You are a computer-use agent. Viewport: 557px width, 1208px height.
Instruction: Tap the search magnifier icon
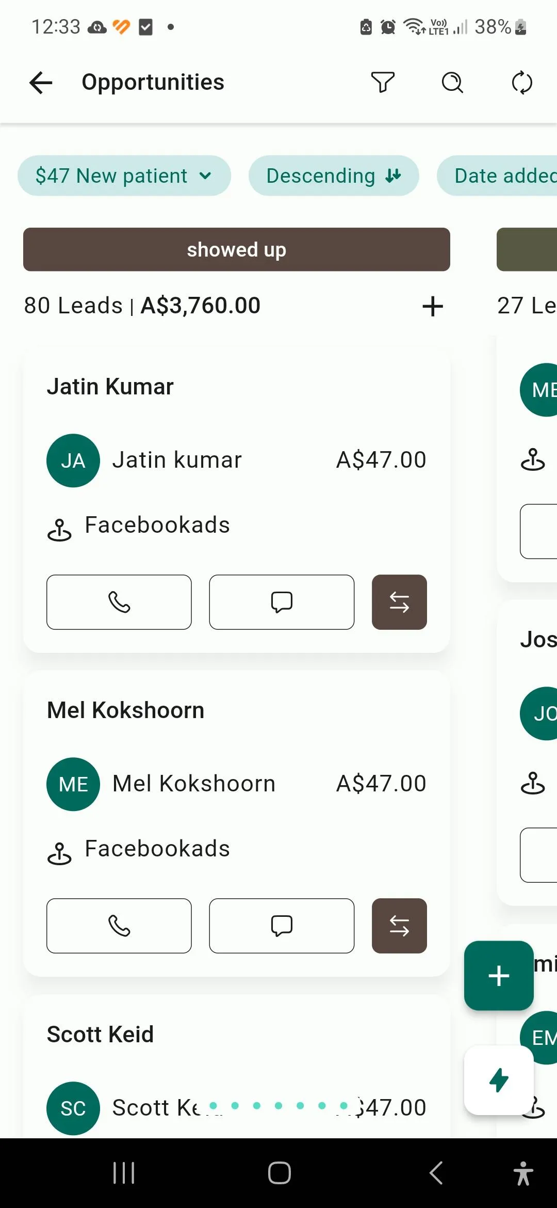click(452, 83)
